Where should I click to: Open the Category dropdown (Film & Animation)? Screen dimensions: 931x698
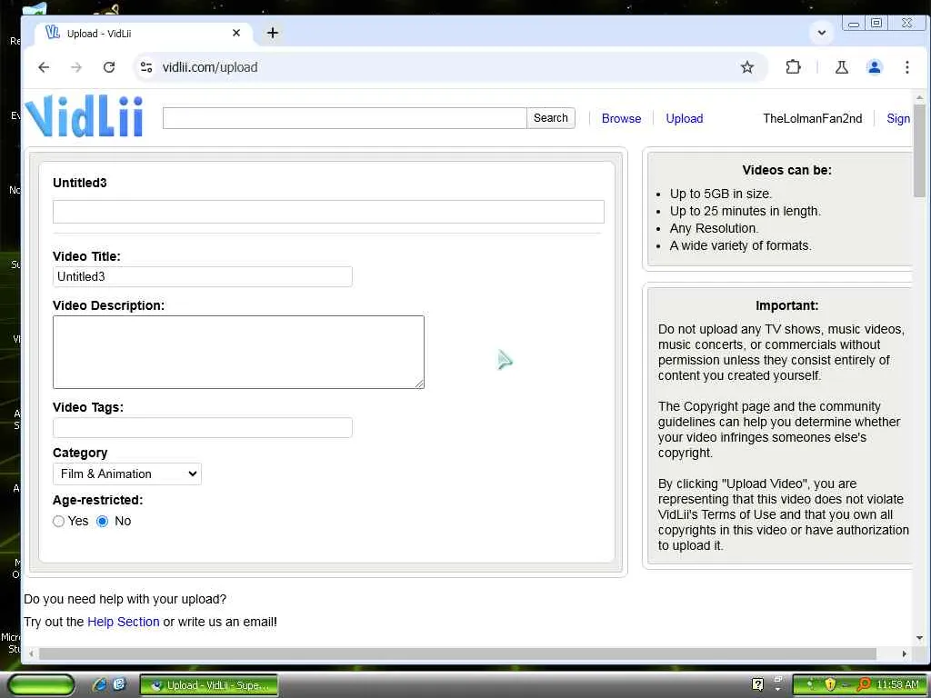tap(127, 474)
